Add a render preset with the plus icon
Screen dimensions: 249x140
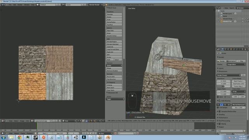coord(242,75)
